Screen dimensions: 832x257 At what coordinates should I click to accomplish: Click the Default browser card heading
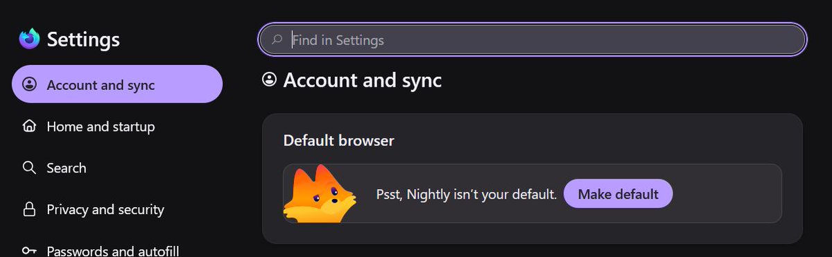(x=338, y=141)
